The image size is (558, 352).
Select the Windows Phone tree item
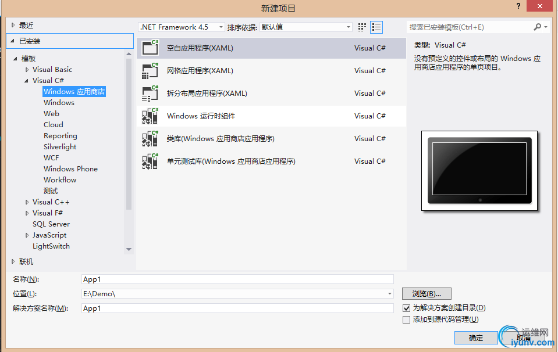click(71, 168)
